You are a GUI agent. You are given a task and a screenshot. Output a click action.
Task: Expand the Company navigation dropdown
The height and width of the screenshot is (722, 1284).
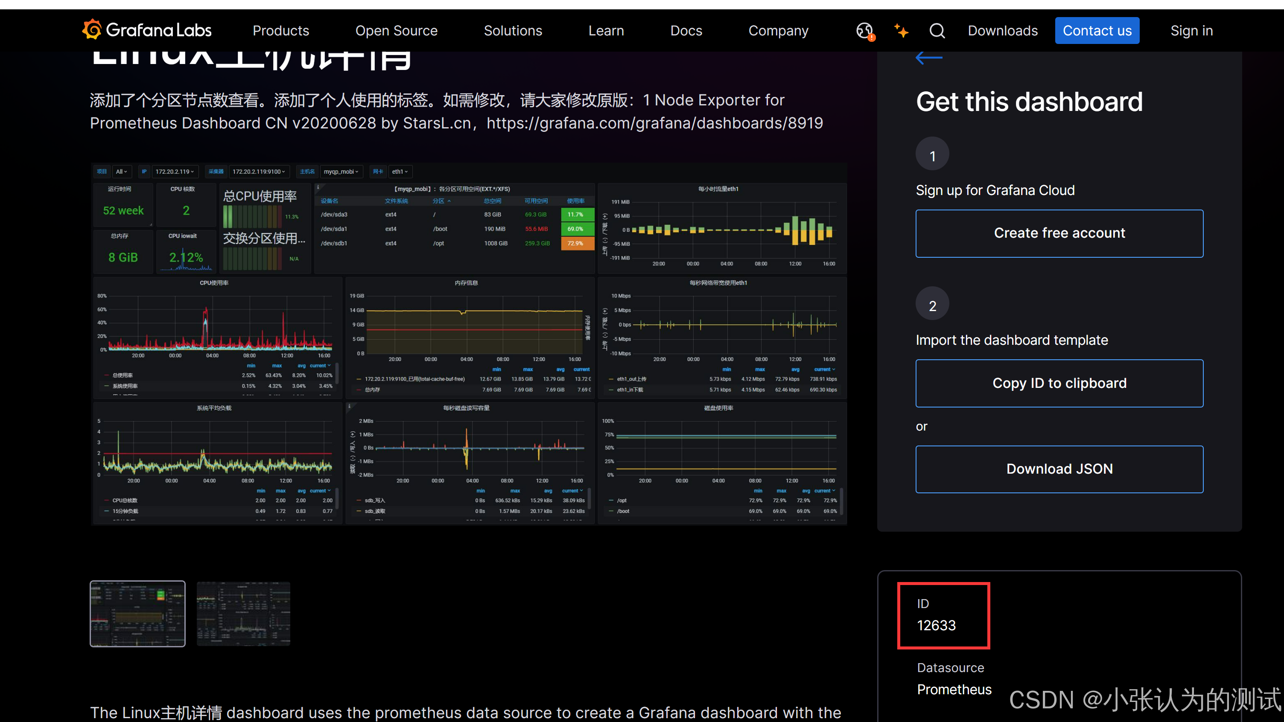[x=778, y=31]
